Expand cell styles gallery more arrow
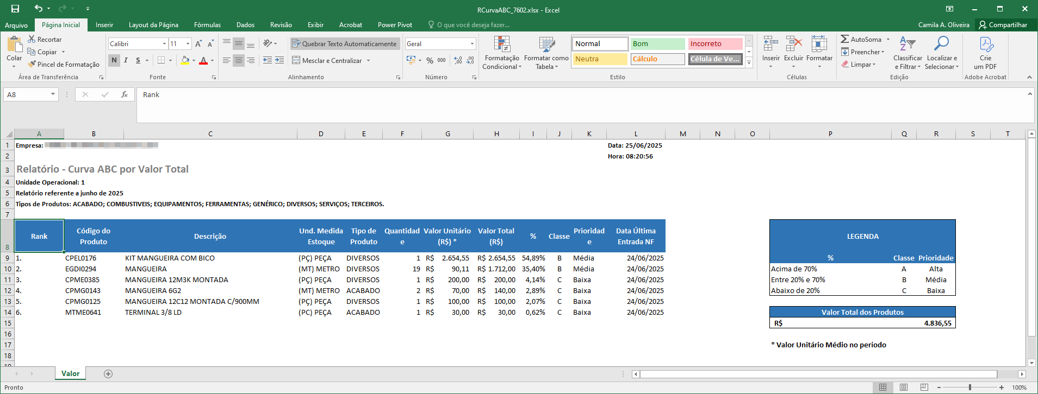1038x394 pixels. point(749,63)
